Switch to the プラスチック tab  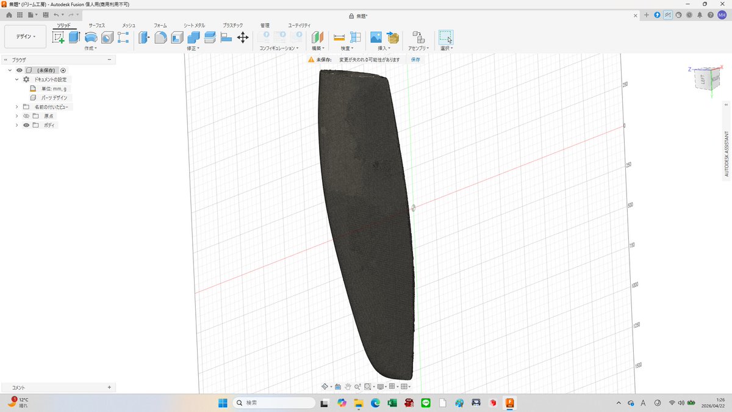[x=233, y=25]
